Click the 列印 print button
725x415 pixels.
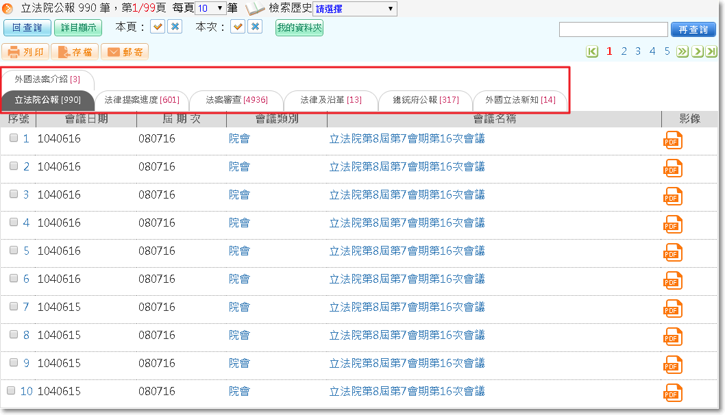pyautogui.click(x=26, y=52)
